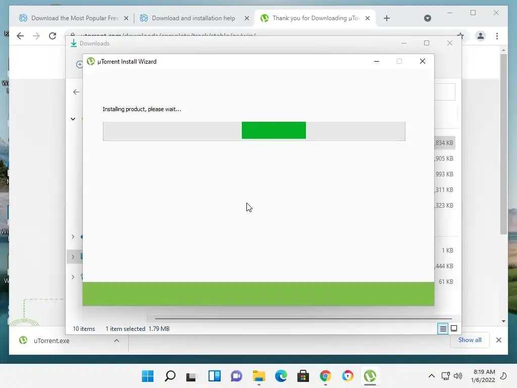Select 'Thank you for Downloading µTorrent' tab
The width and height of the screenshot is (517, 388).
coord(316,18)
